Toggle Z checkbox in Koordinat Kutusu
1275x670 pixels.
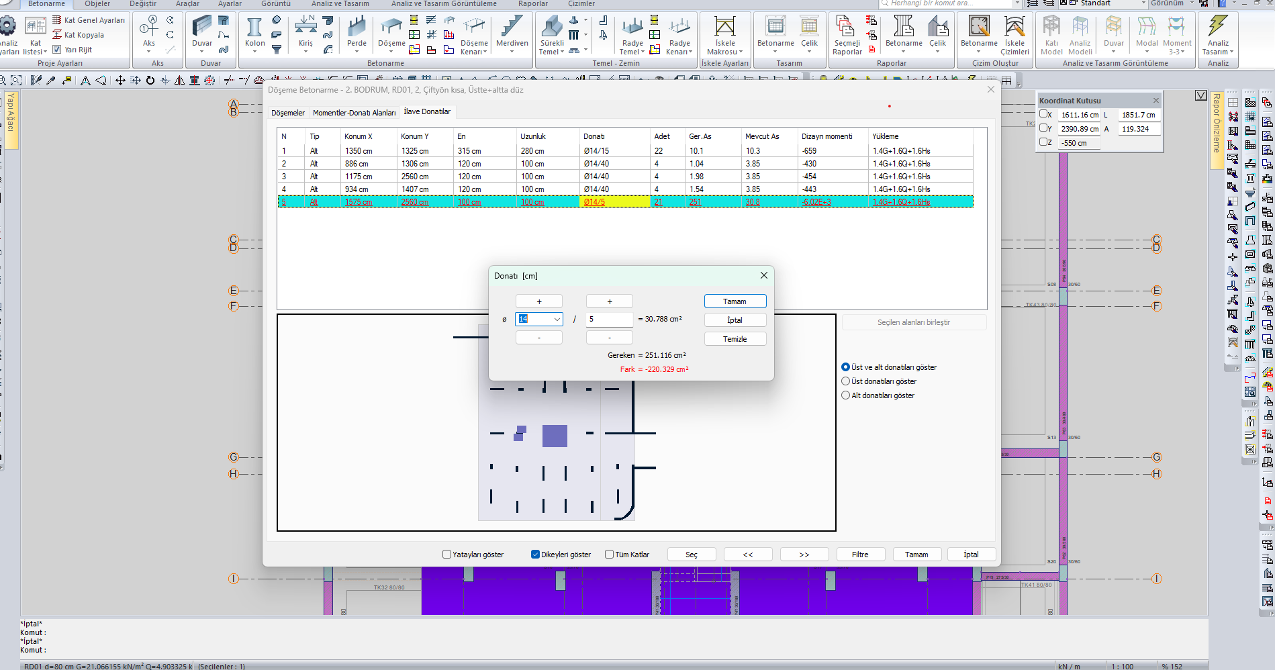(1043, 142)
